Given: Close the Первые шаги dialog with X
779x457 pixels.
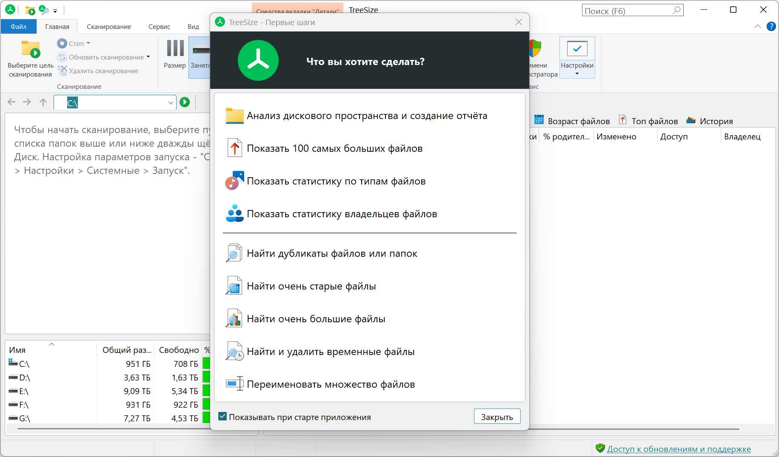Looking at the screenshot, I should [519, 22].
